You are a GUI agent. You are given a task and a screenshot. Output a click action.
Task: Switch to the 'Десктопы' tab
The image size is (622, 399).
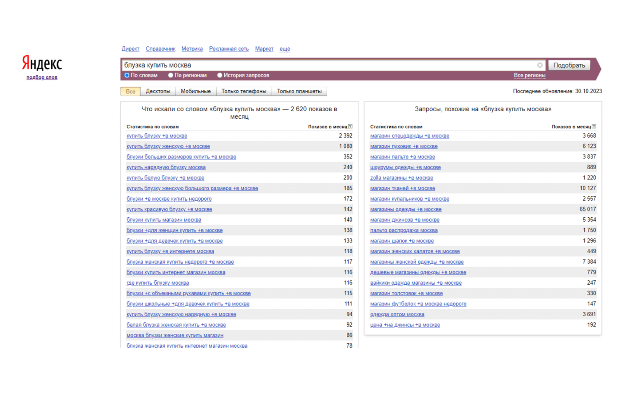158,91
